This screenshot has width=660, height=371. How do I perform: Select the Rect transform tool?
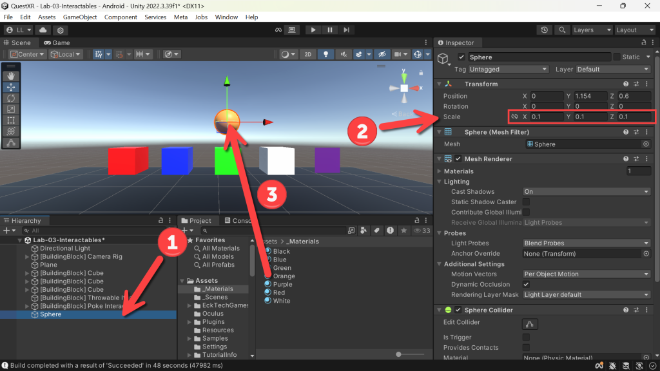click(x=11, y=120)
